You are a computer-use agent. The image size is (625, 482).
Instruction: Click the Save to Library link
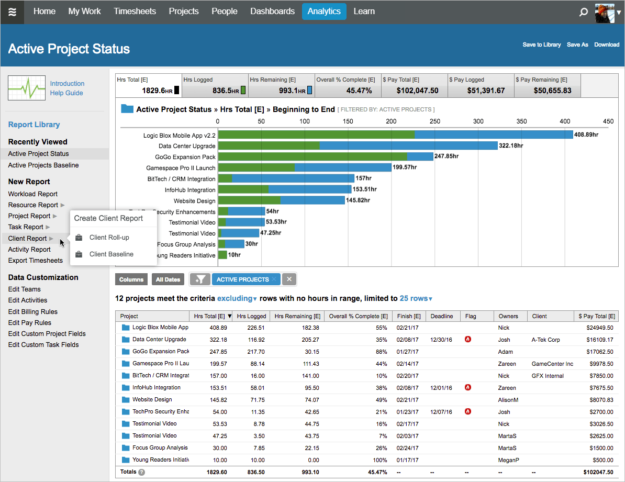[541, 44]
